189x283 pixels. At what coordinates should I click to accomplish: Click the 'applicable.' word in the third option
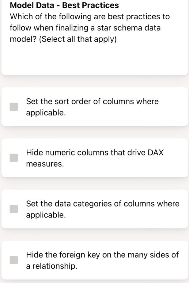[x=46, y=215]
